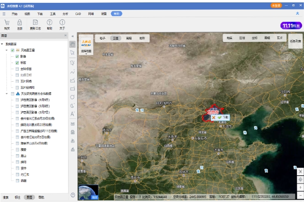This screenshot has height=202, width=304.
Task: Confirm the 下载 download button
Action: (223, 117)
